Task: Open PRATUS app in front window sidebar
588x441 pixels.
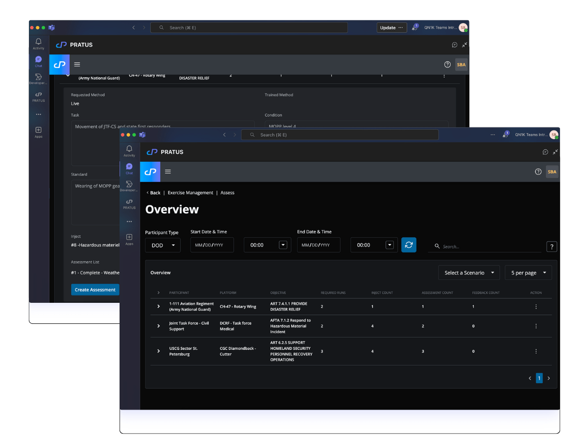Action: [x=129, y=204]
